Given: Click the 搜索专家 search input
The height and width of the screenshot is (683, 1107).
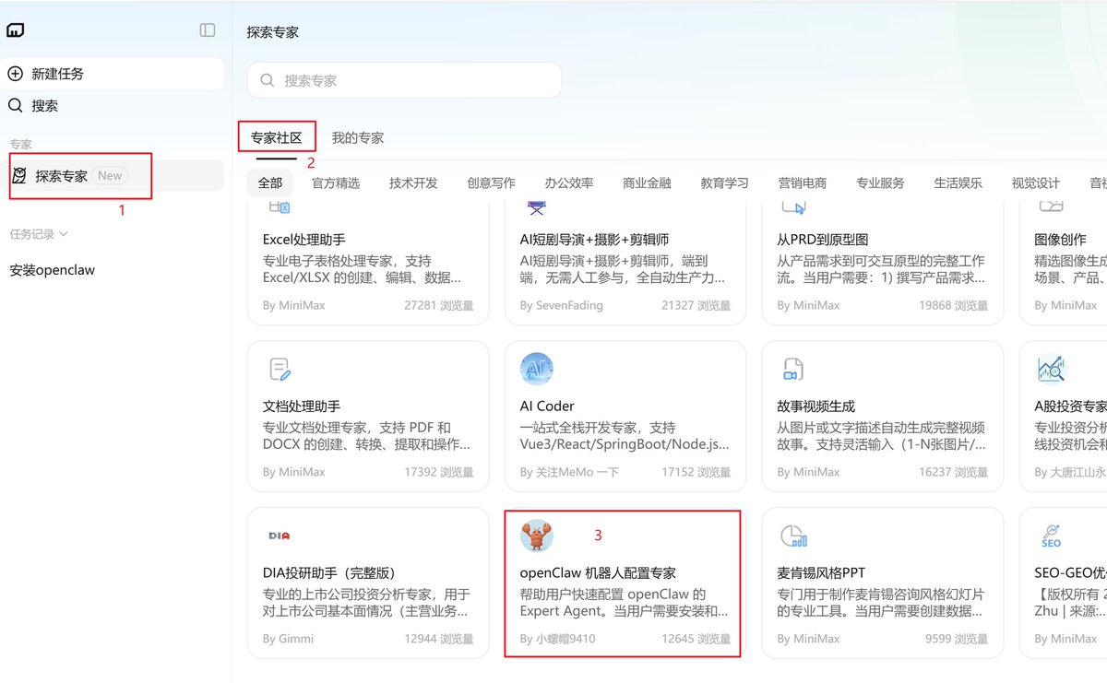Looking at the screenshot, I should coord(404,80).
